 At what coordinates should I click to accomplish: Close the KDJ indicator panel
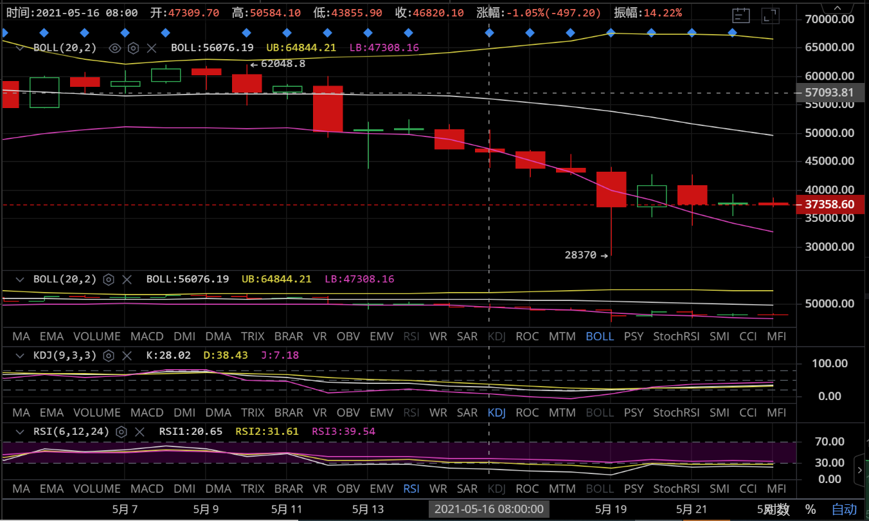pos(127,355)
